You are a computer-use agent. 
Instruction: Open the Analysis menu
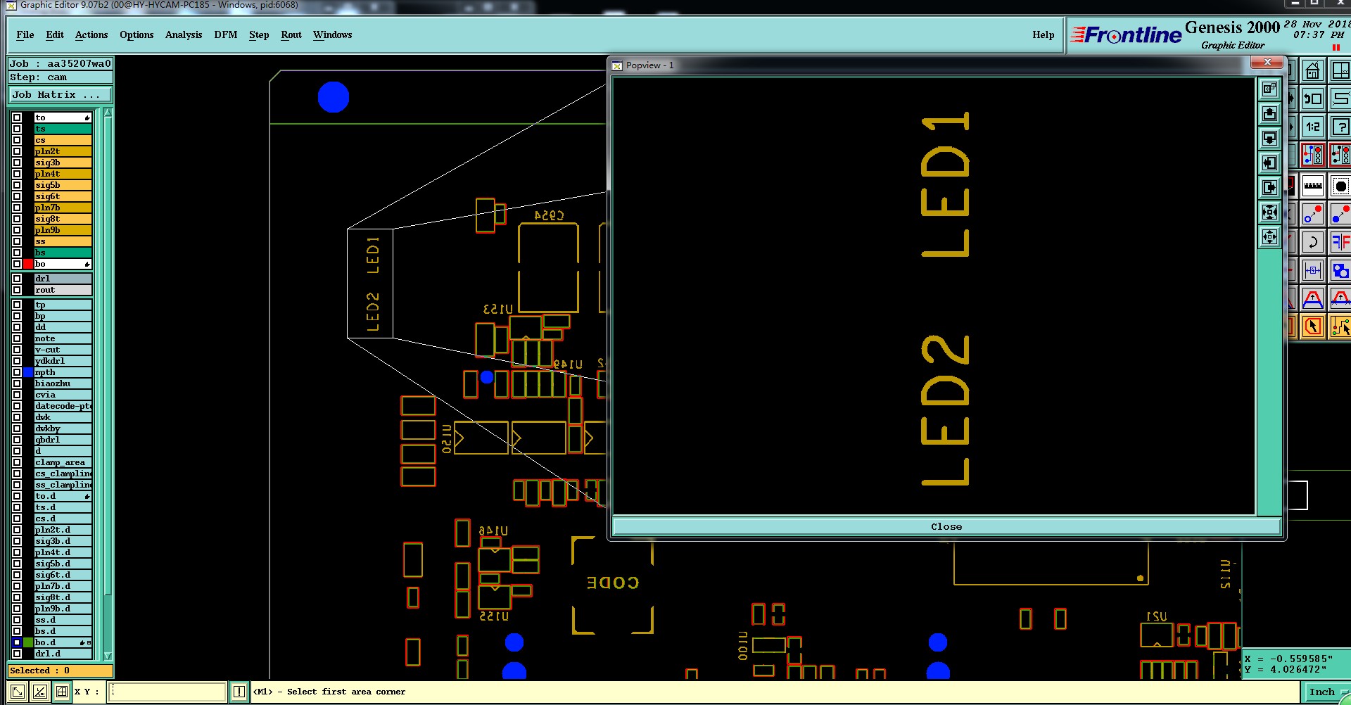pyautogui.click(x=183, y=34)
